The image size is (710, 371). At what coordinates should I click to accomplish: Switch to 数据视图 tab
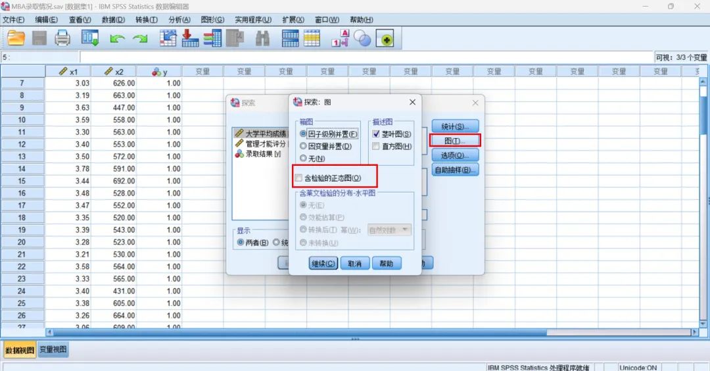coord(20,350)
